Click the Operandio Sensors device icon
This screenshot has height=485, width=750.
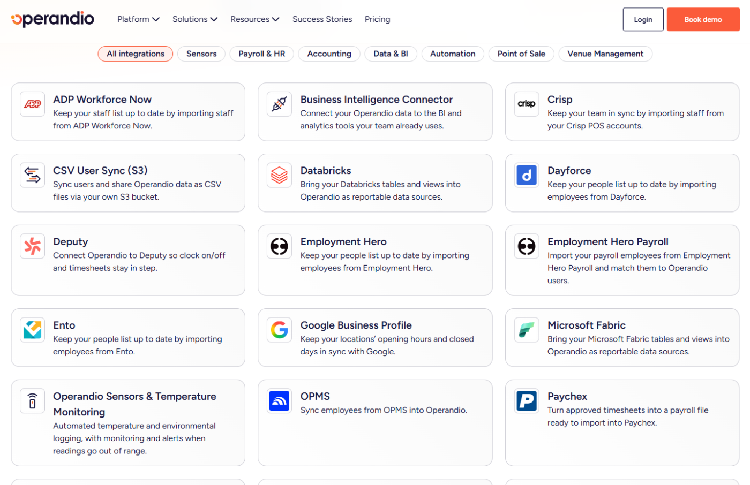33,401
